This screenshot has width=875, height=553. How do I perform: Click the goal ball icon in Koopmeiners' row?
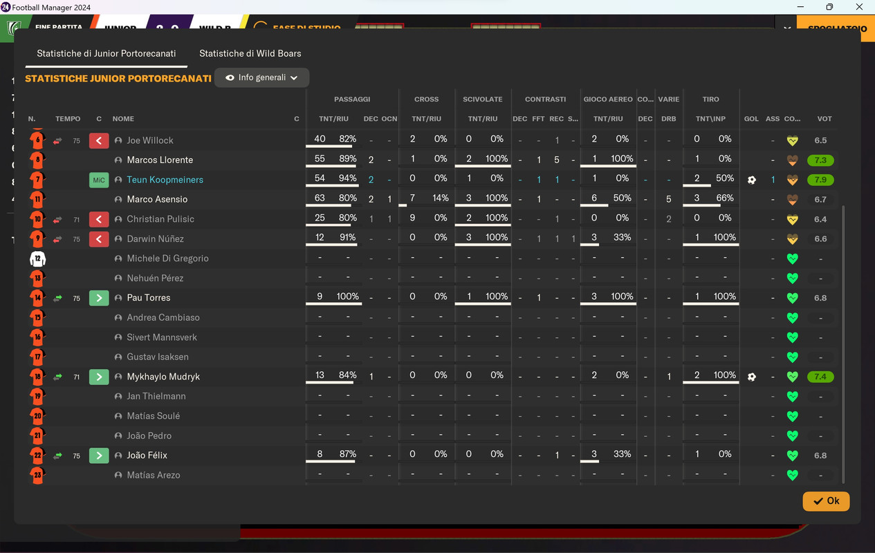pos(752,180)
